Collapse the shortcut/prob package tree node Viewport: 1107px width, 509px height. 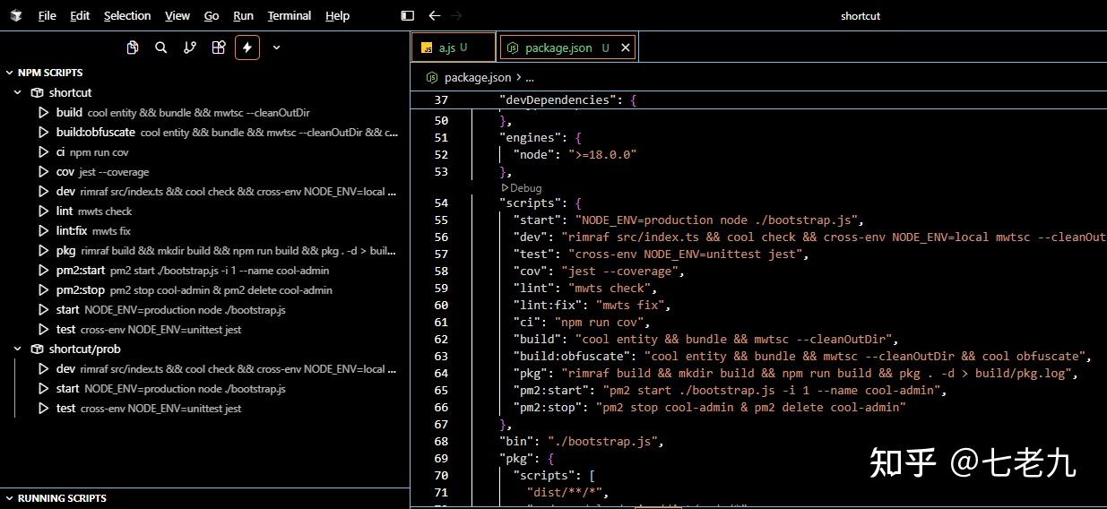pyautogui.click(x=18, y=349)
